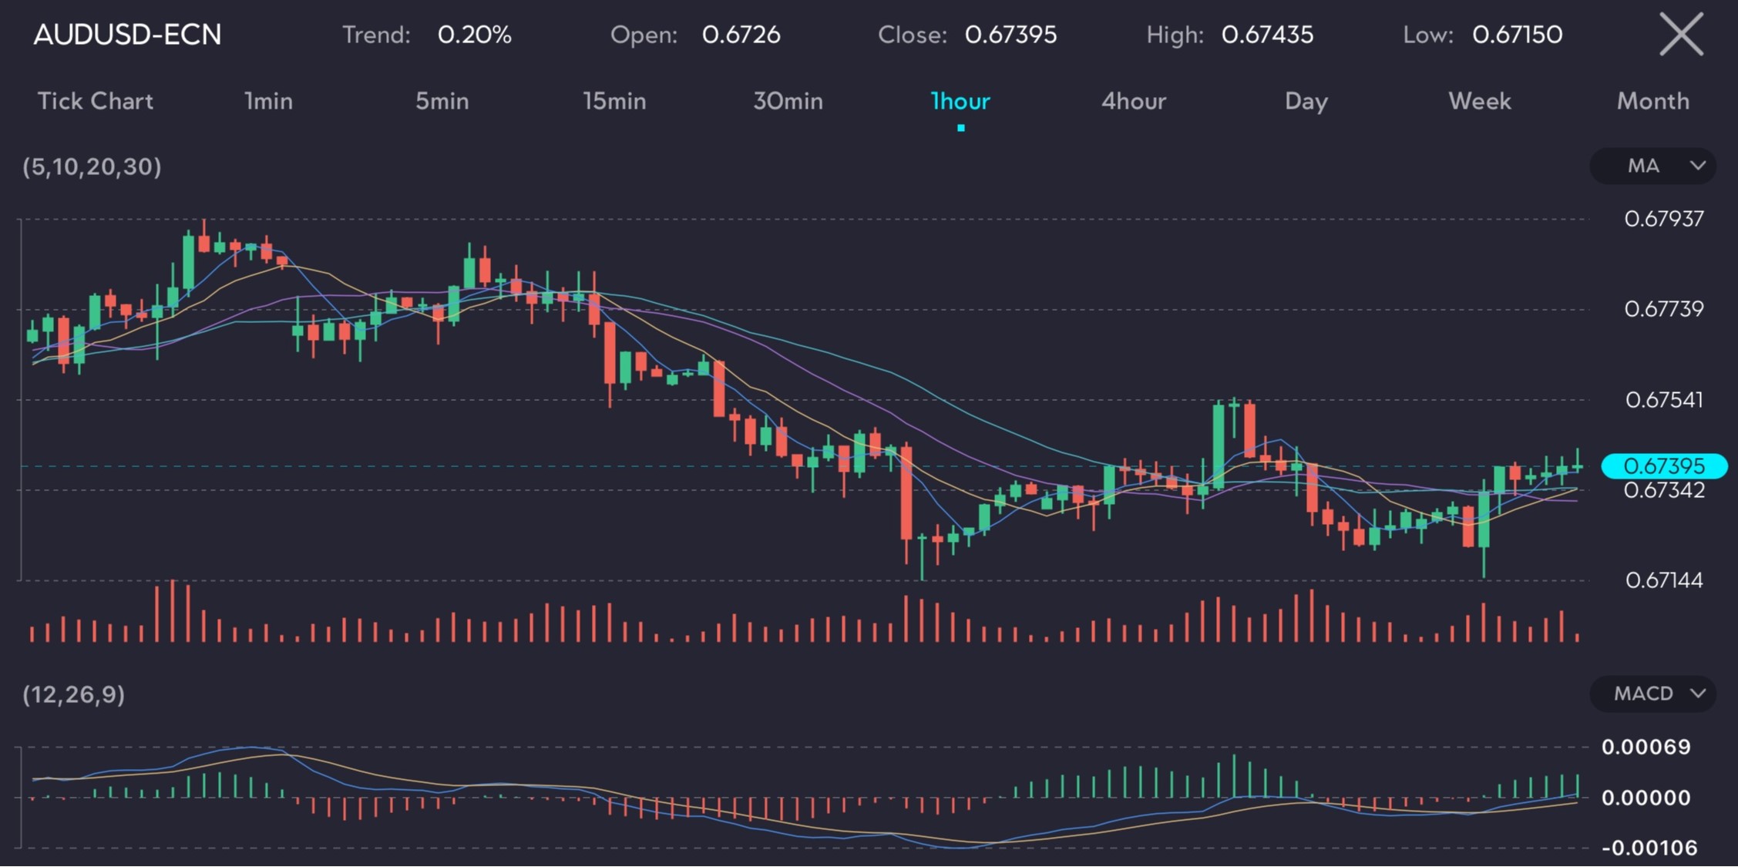The image size is (1738, 867).
Task: Switch to the Month timeframe
Action: point(1653,101)
